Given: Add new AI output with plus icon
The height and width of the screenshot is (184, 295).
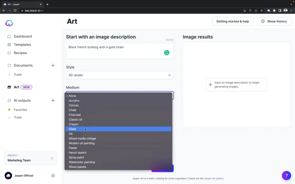Looking at the screenshot, I should tap(53, 100).
